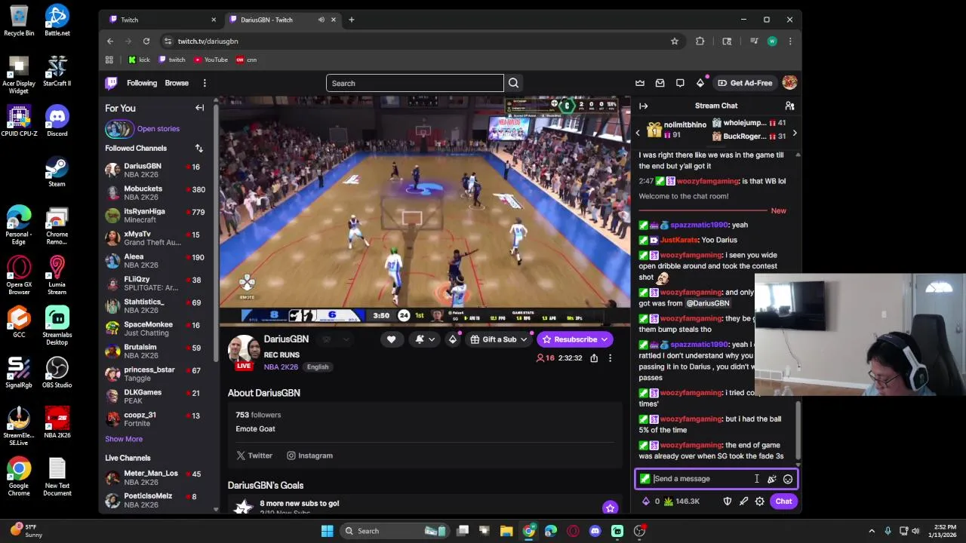Open the Twitch inbox notifications icon
The image size is (966, 543).
point(660,83)
